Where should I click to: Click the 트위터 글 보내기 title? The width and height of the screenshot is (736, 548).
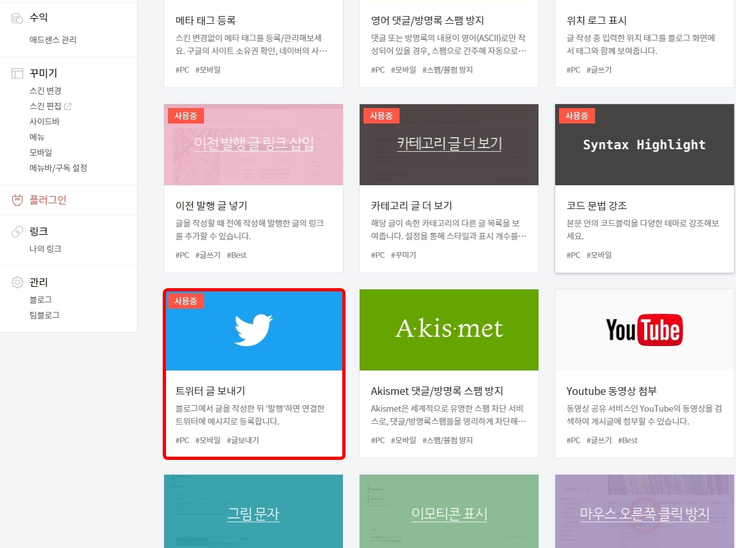coord(210,391)
